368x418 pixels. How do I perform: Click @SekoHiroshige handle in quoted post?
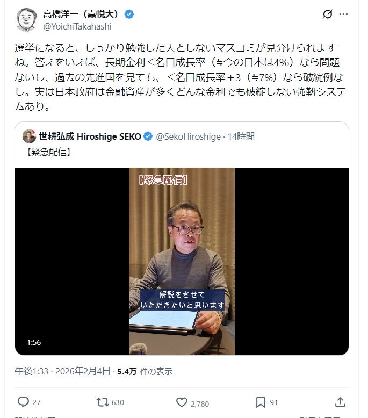tap(189, 136)
